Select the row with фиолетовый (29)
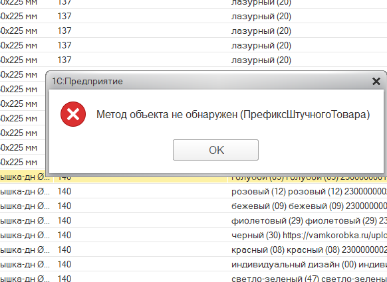Image resolution: width=387 pixels, height=282 pixels. click(193, 220)
